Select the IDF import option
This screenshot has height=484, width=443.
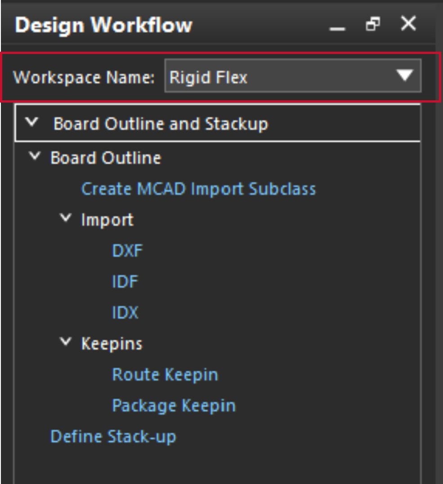click(x=125, y=282)
